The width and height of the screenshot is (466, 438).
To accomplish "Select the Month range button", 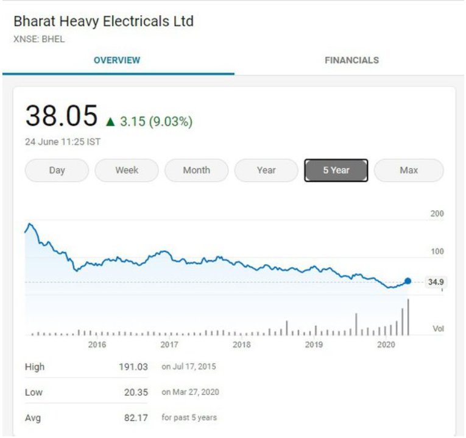I will tap(196, 170).
